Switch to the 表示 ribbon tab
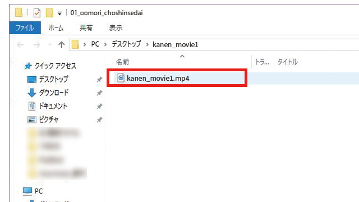Screen dimensions: 359x202 [116, 27]
